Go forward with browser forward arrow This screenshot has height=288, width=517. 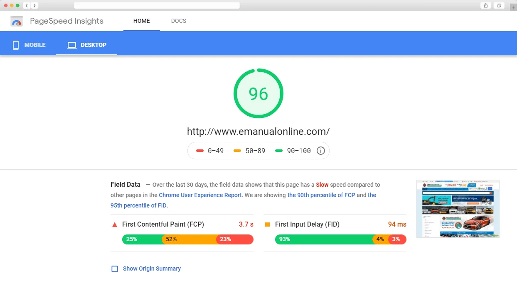34,5
